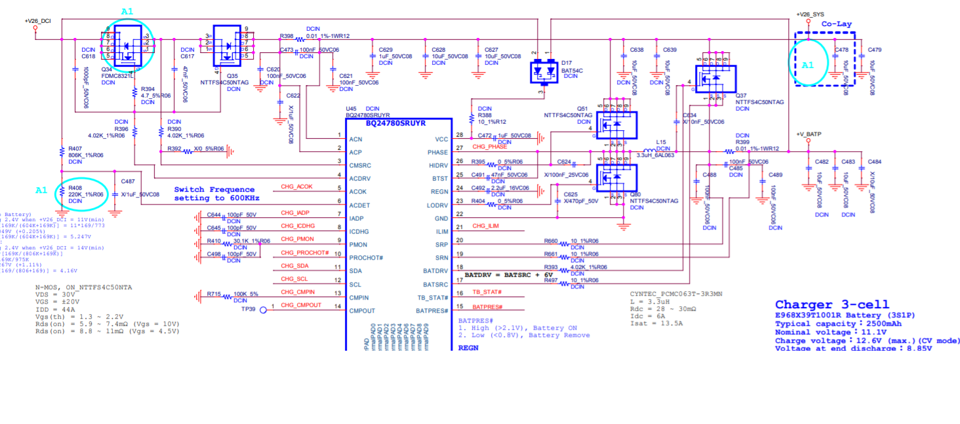Click the CHG_ICDHG net name
Viewport: 960px width, 424px height.
point(298,226)
